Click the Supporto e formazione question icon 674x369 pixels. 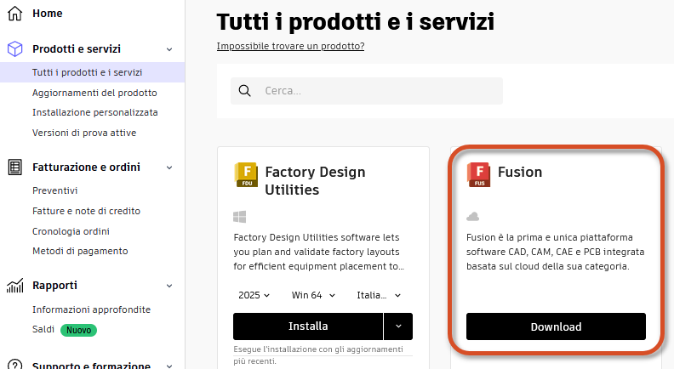tap(15, 364)
